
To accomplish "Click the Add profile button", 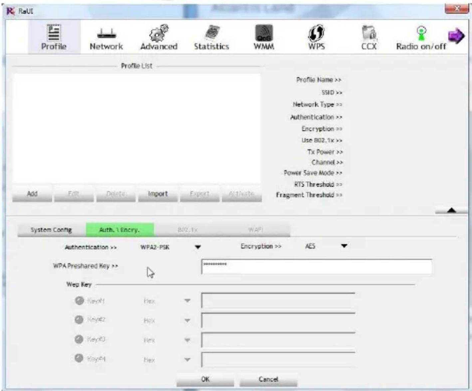I will 32,194.
